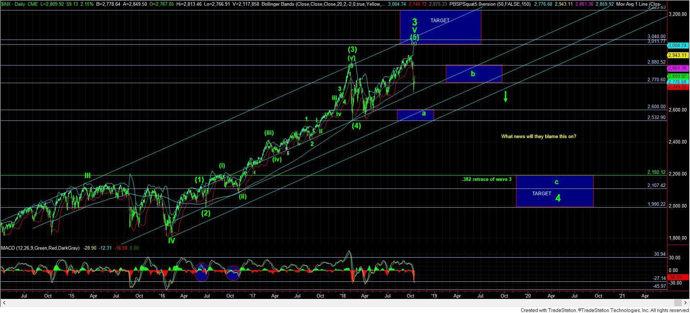This screenshot has height=313, width=690.
Task: Select the magenta 2,861.36 price tag
Action: point(677,68)
